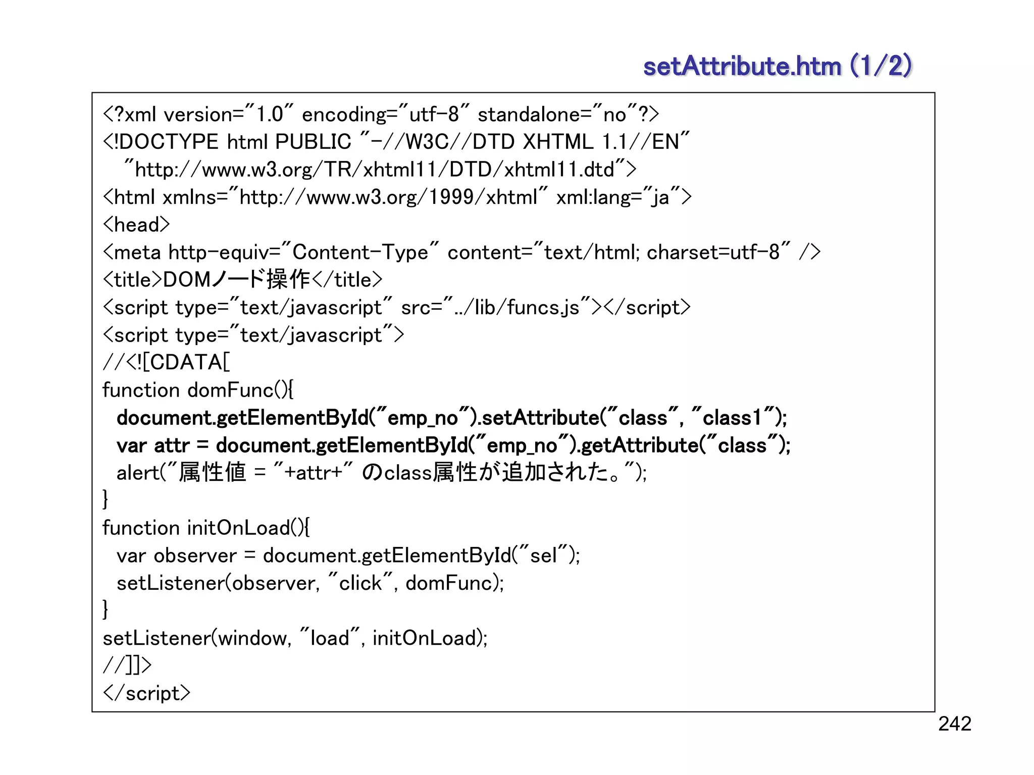
Task: Click the bold setAttribute("class", "class1") line
Action: tap(452, 418)
